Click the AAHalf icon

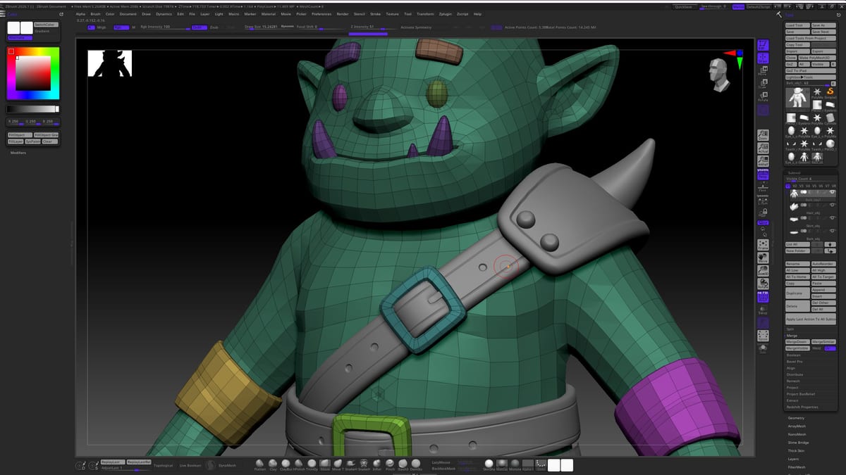pyautogui.click(x=763, y=161)
